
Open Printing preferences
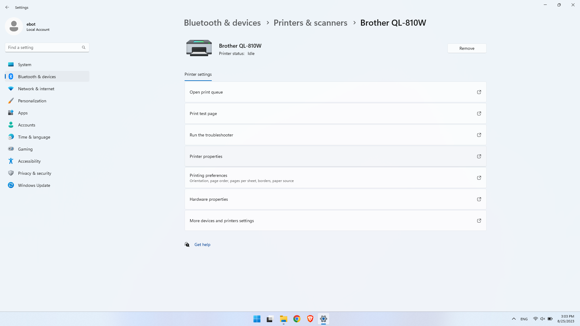pyautogui.click(x=335, y=178)
